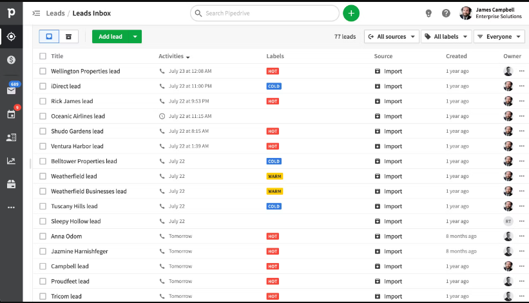Check the Wellington Properties lead checkbox
The height and width of the screenshot is (303, 529).
43,72
